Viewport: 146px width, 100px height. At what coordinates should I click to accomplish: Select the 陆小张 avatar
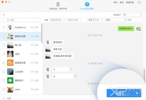[x=10, y=45]
